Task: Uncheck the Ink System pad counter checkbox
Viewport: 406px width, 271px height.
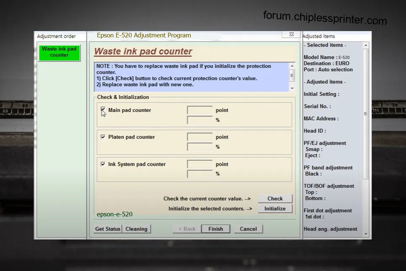Action: (x=103, y=164)
